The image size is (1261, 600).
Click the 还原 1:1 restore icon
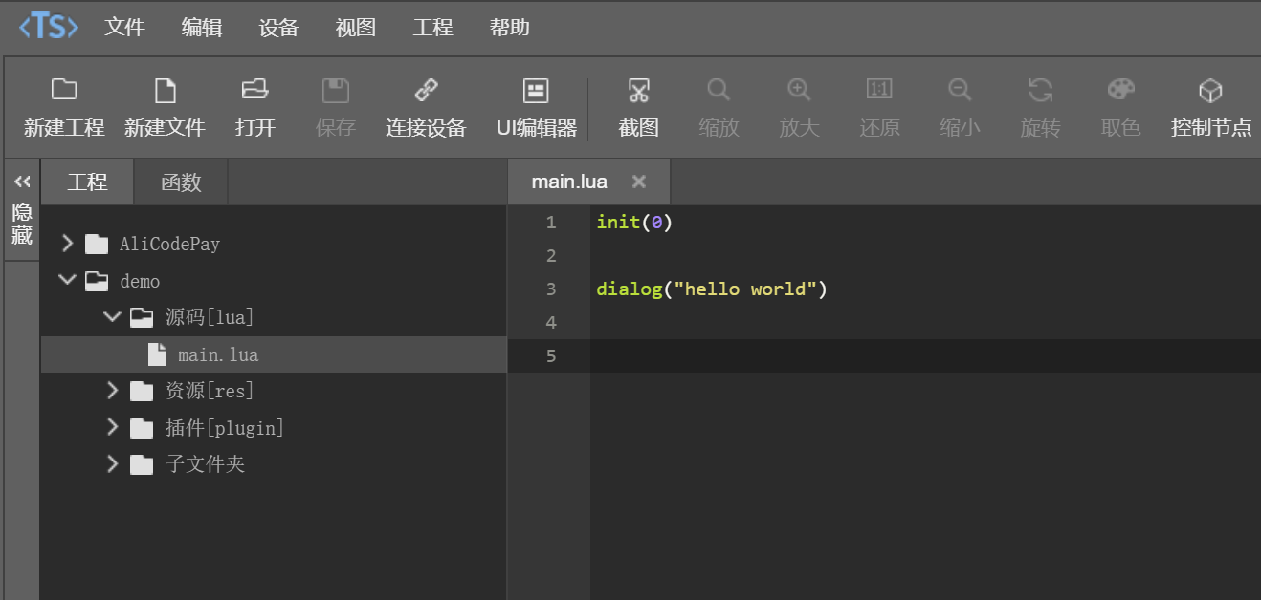coord(879,90)
